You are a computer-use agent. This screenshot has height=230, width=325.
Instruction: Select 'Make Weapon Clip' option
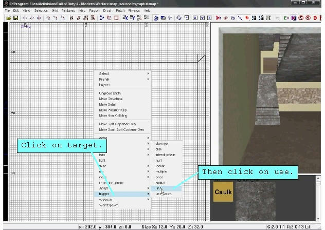point(113,110)
